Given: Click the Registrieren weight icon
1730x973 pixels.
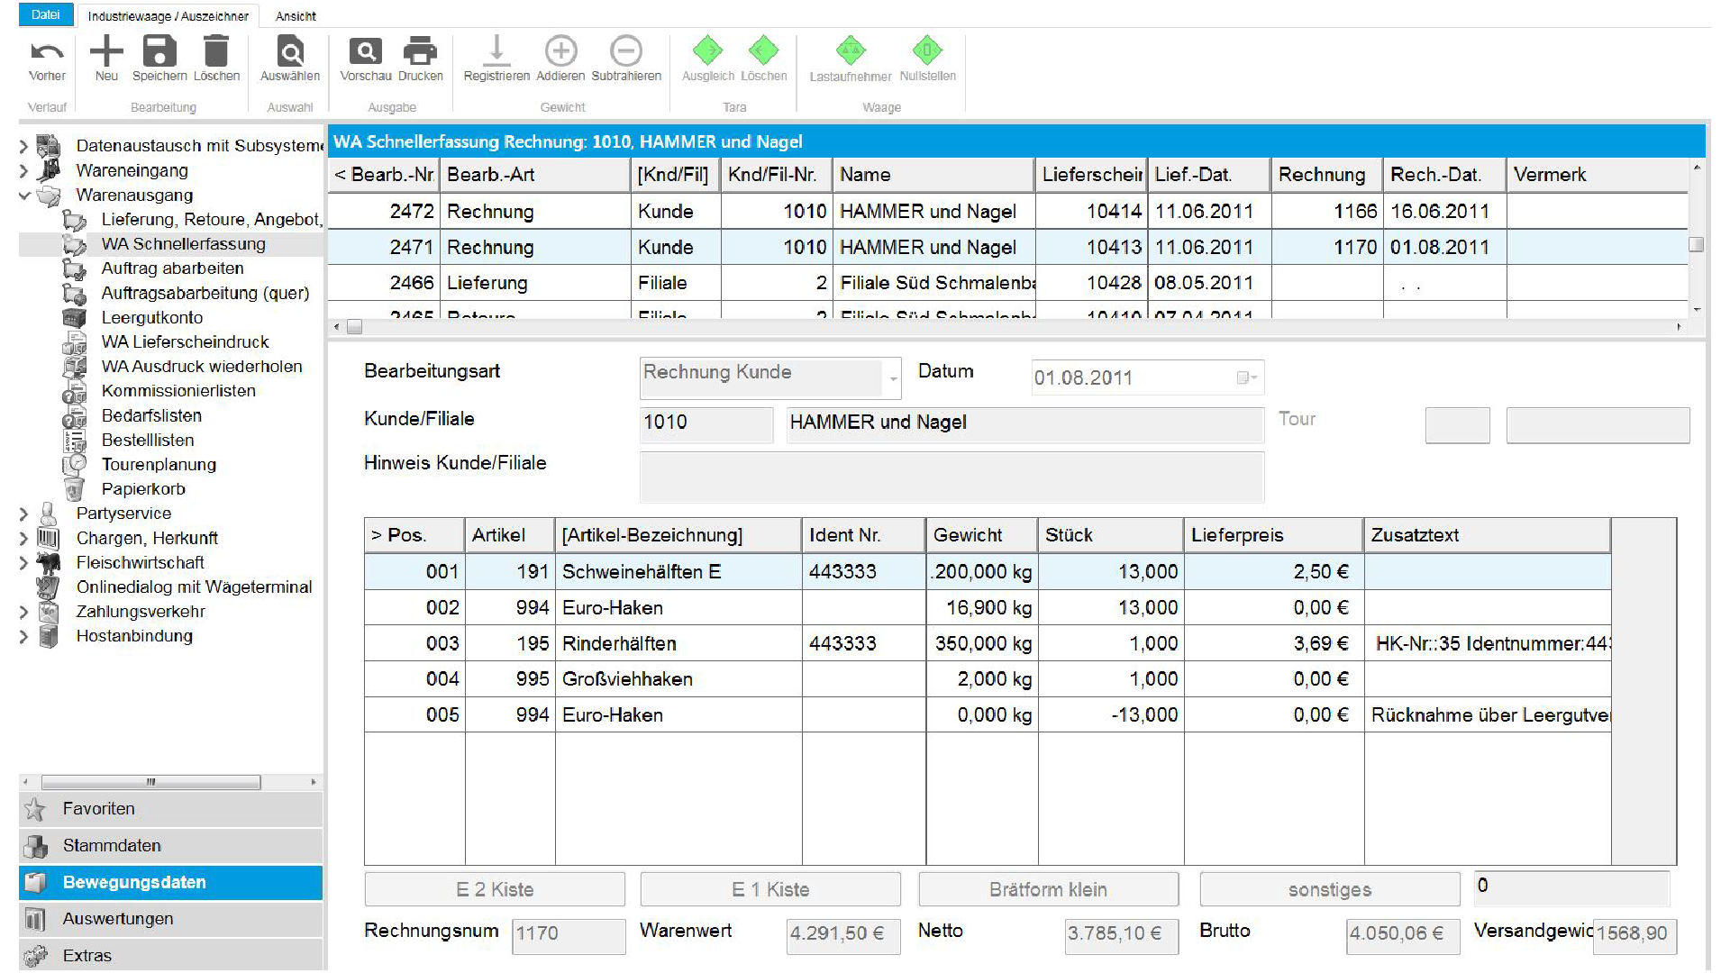Looking at the screenshot, I should (496, 51).
